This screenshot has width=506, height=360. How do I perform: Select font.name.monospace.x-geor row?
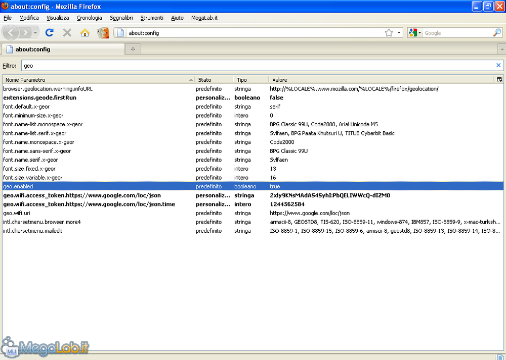(253, 142)
